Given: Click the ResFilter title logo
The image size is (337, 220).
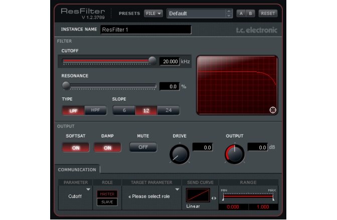Looking at the screenshot, I should click(83, 11).
